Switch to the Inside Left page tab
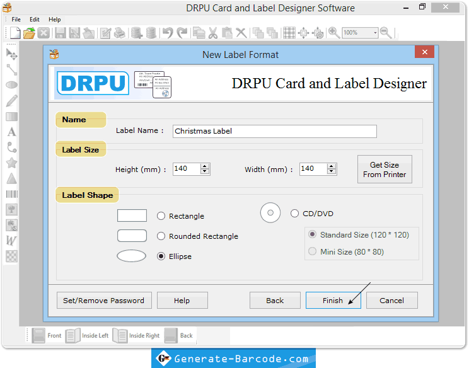Viewport: 469px width, 368px height. 87,335
